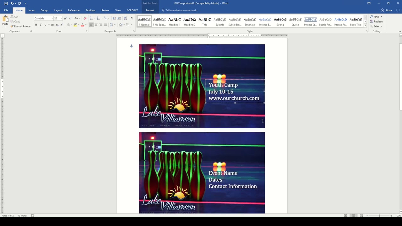Increase font size with Grow Font
Viewport: 402px width, 226px height.
65,19
